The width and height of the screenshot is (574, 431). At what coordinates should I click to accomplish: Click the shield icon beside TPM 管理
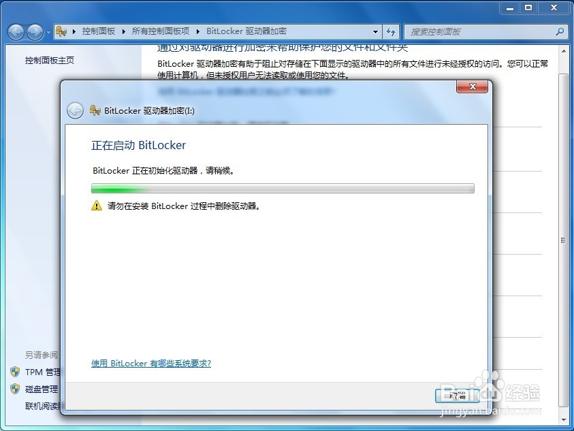(15, 372)
